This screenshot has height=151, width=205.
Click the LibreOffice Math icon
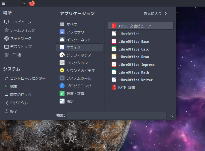(114, 72)
